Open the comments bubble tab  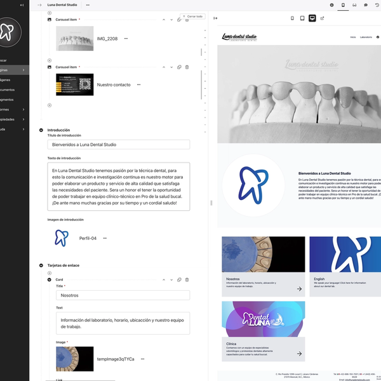click(x=366, y=5)
